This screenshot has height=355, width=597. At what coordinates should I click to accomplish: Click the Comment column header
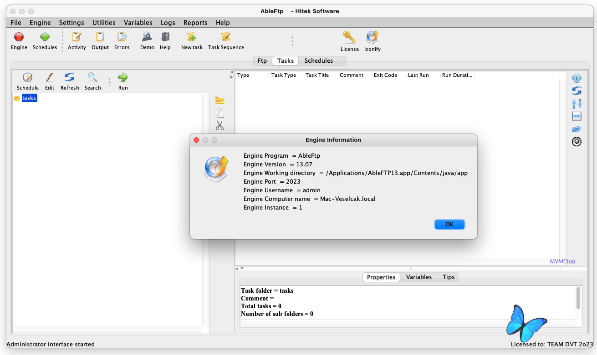[355, 75]
